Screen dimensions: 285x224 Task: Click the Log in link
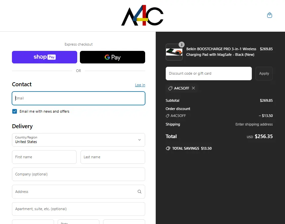tap(140, 85)
